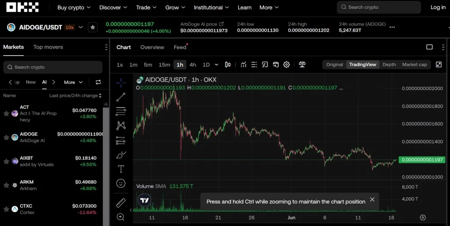450x226 pixels.
Task: Click Log in
Action: [438, 7]
